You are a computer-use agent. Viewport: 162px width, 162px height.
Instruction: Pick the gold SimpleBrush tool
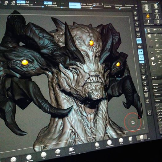coord(148,16)
